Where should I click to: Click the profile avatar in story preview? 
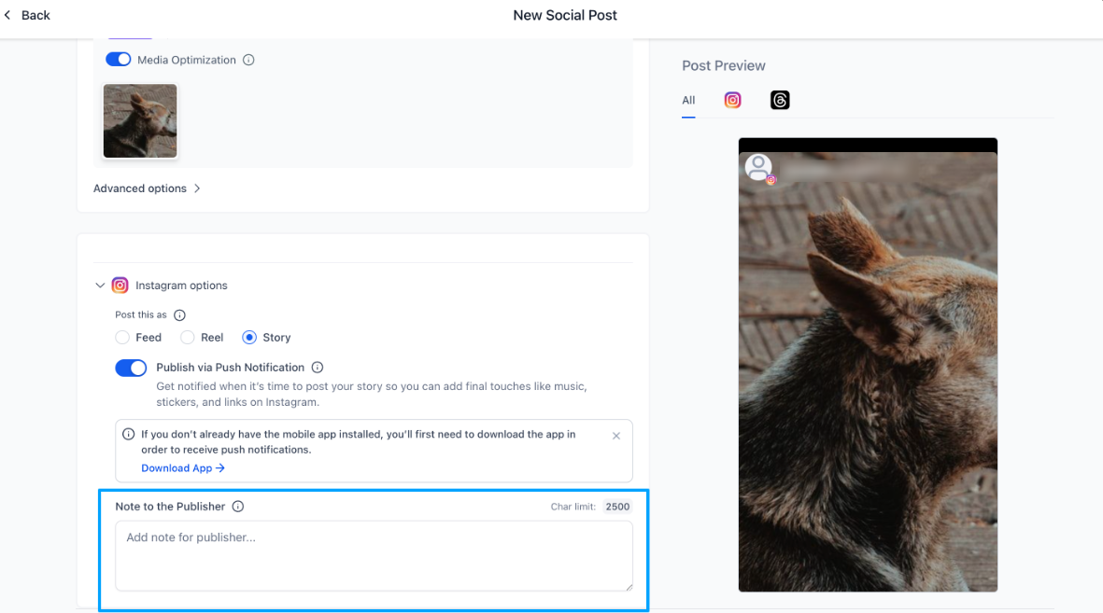[x=758, y=167]
